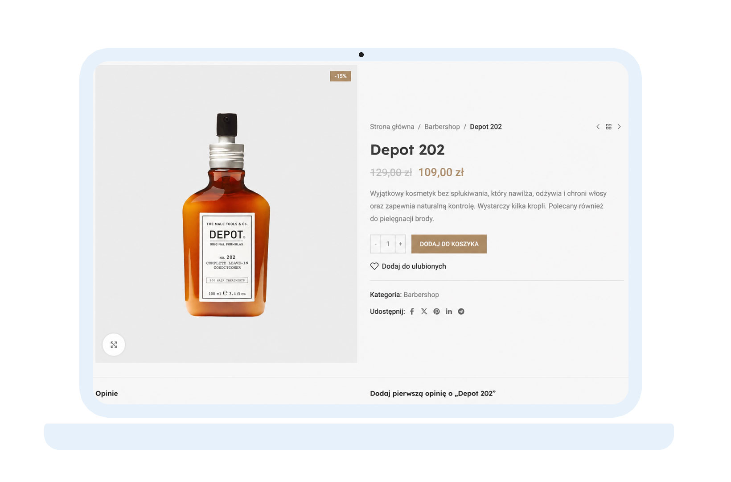Increase quantity with the plus button
The width and height of the screenshot is (731, 482).
[x=401, y=244]
